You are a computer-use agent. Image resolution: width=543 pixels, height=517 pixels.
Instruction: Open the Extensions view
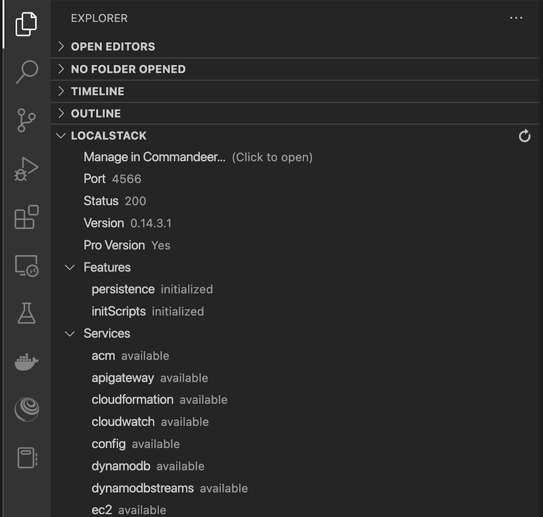(26, 217)
